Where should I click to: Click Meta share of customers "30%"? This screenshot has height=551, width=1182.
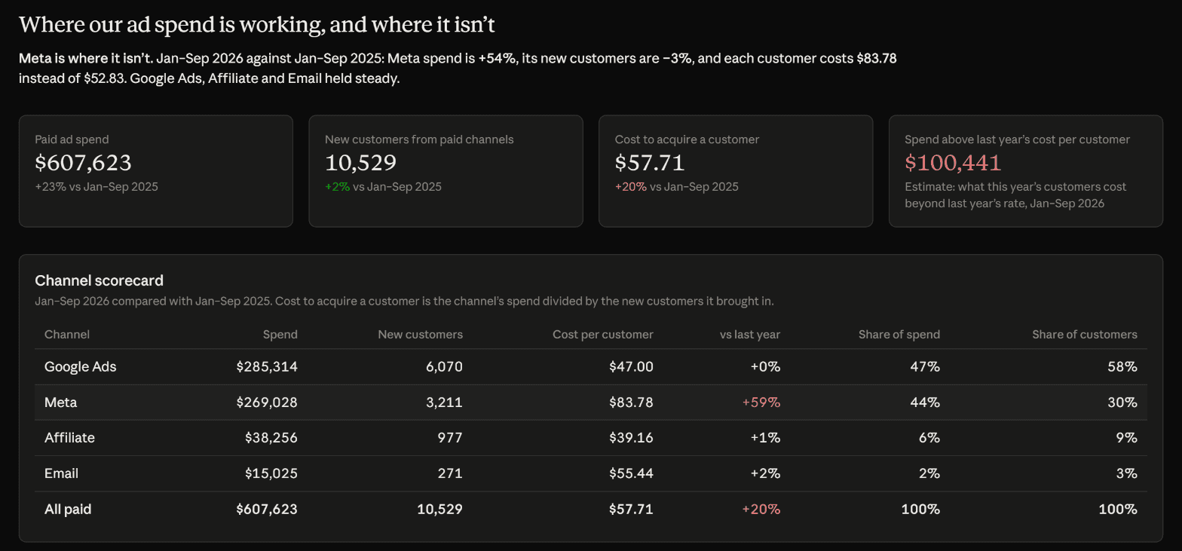[1122, 403]
